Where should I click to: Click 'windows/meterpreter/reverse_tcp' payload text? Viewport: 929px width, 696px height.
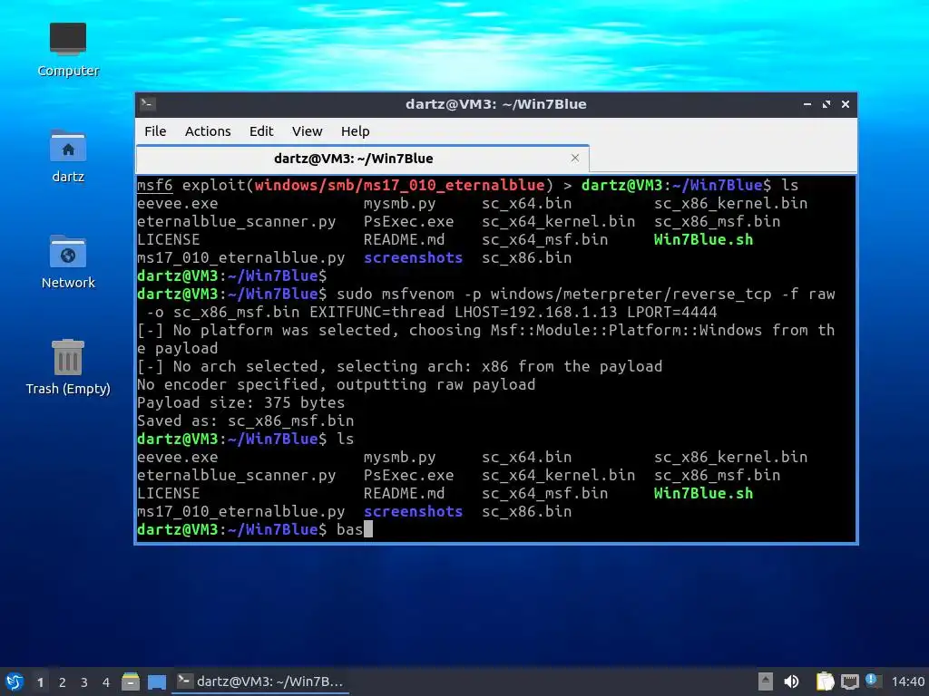click(631, 295)
